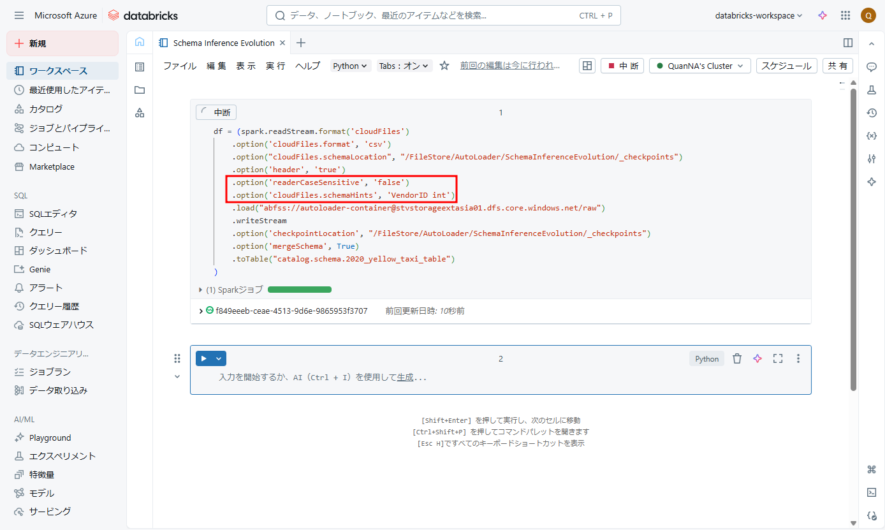The width and height of the screenshot is (885, 530).
Task: Click the 共有 share button
Action: point(838,66)
